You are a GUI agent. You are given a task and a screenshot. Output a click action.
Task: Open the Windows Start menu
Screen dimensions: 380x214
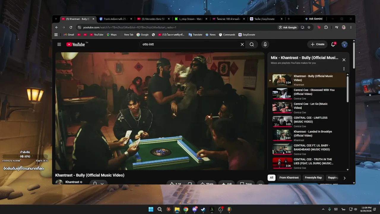[151, 209]
